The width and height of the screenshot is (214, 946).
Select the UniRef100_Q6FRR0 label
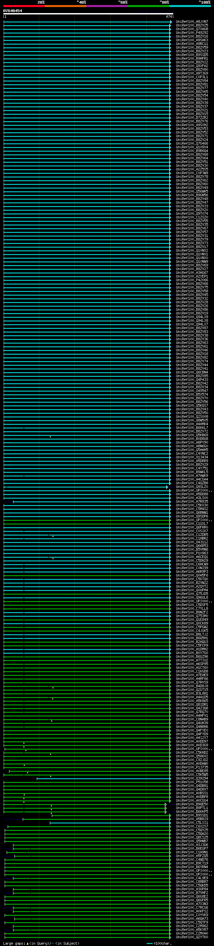click(x=192, y=527)
